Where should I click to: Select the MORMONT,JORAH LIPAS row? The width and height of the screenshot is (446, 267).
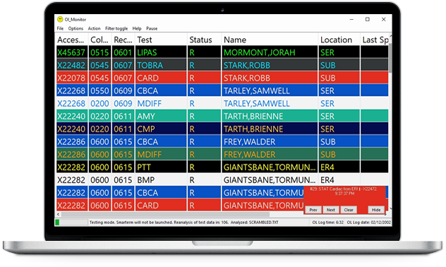pos(222,52)
